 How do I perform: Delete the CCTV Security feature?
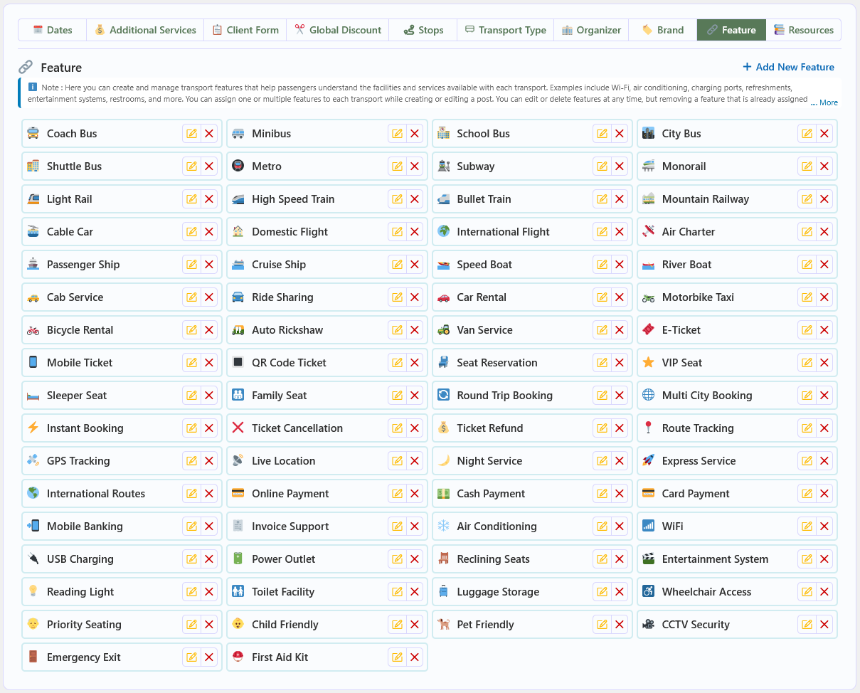click(824, 625)
